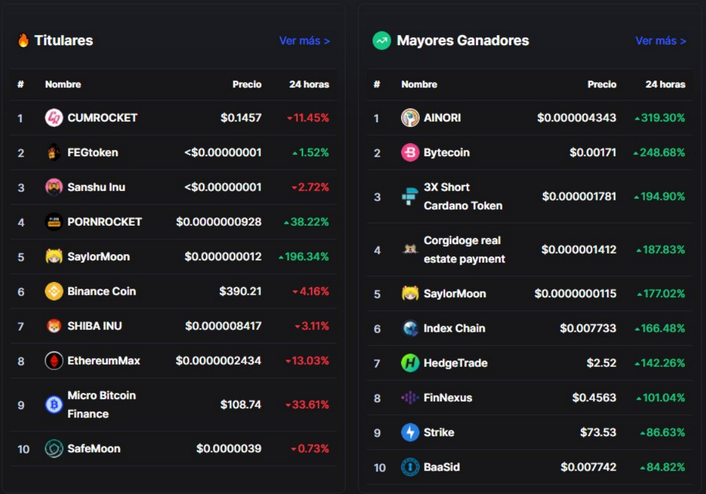Click the $0.000008417 SHIBA INU price

(223, 326)
